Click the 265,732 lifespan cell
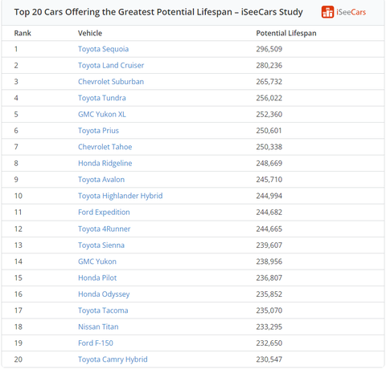The height and width of the screenshot is (369, 386). (269, 82)
